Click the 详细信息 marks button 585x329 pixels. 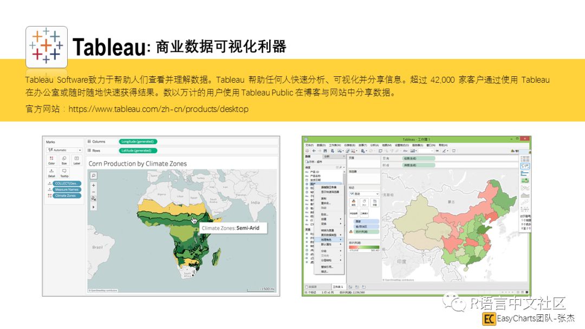[354, 214]
